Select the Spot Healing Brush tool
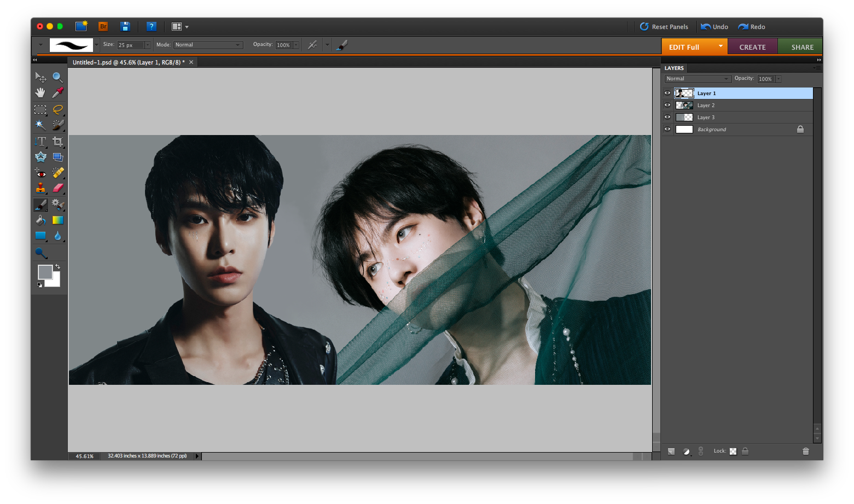Viewport: 854px width, 504px height. (x=57, y=173)
